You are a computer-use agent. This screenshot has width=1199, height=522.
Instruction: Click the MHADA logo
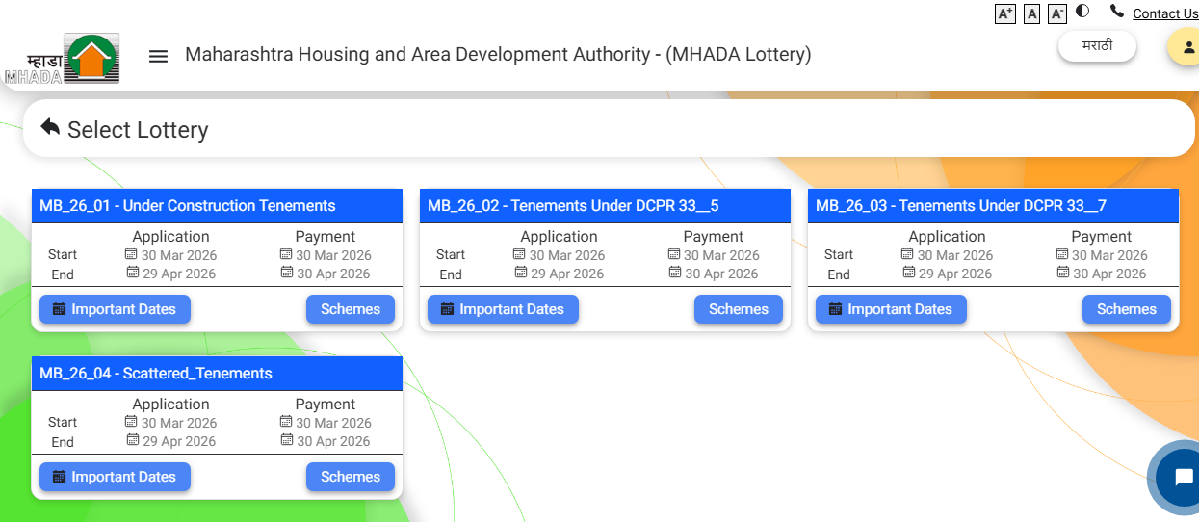tap(63, 59)
